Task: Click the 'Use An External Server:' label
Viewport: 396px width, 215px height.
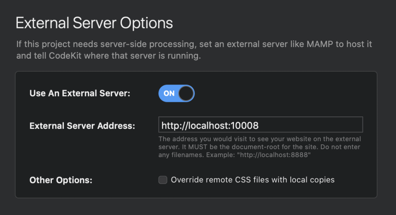Action: [x=80, y=93]
